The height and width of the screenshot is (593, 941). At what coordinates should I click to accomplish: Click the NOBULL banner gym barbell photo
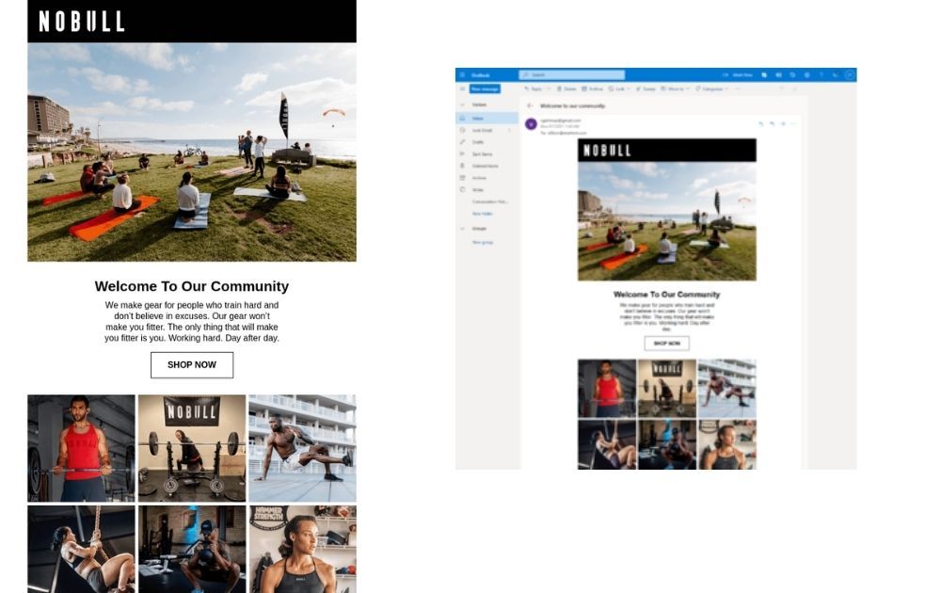pos(191,448)
